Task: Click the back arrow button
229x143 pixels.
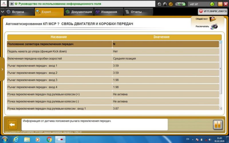Action: click(x=12, y=125)
